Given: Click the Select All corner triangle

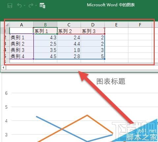Looking at the screenshot, I should (x=7, y=25).
